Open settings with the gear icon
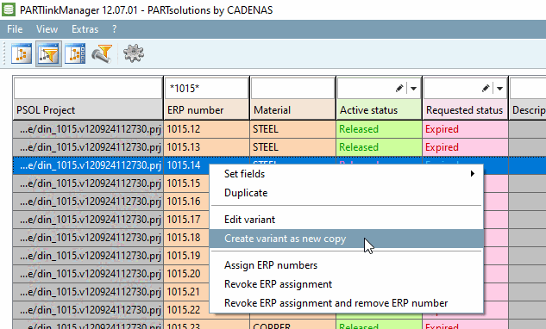Viewport: 546px width, 329px height. click(134, 53)
